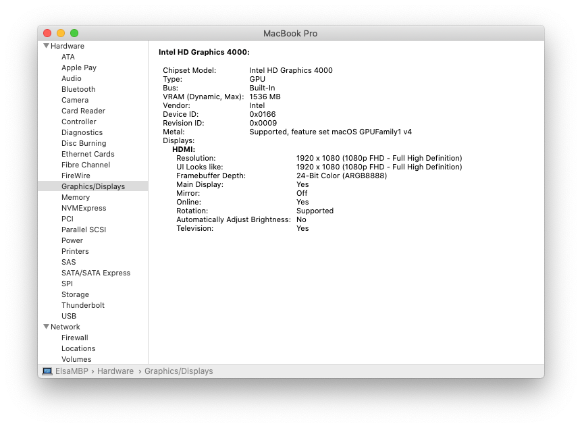The width and height of the screenshot is (582, 428).
Task: Click the HDMI display heading
Action: (x=184, y=149)
